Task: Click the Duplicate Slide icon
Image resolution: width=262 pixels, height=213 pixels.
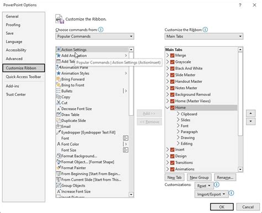Action: coord(59,120)
